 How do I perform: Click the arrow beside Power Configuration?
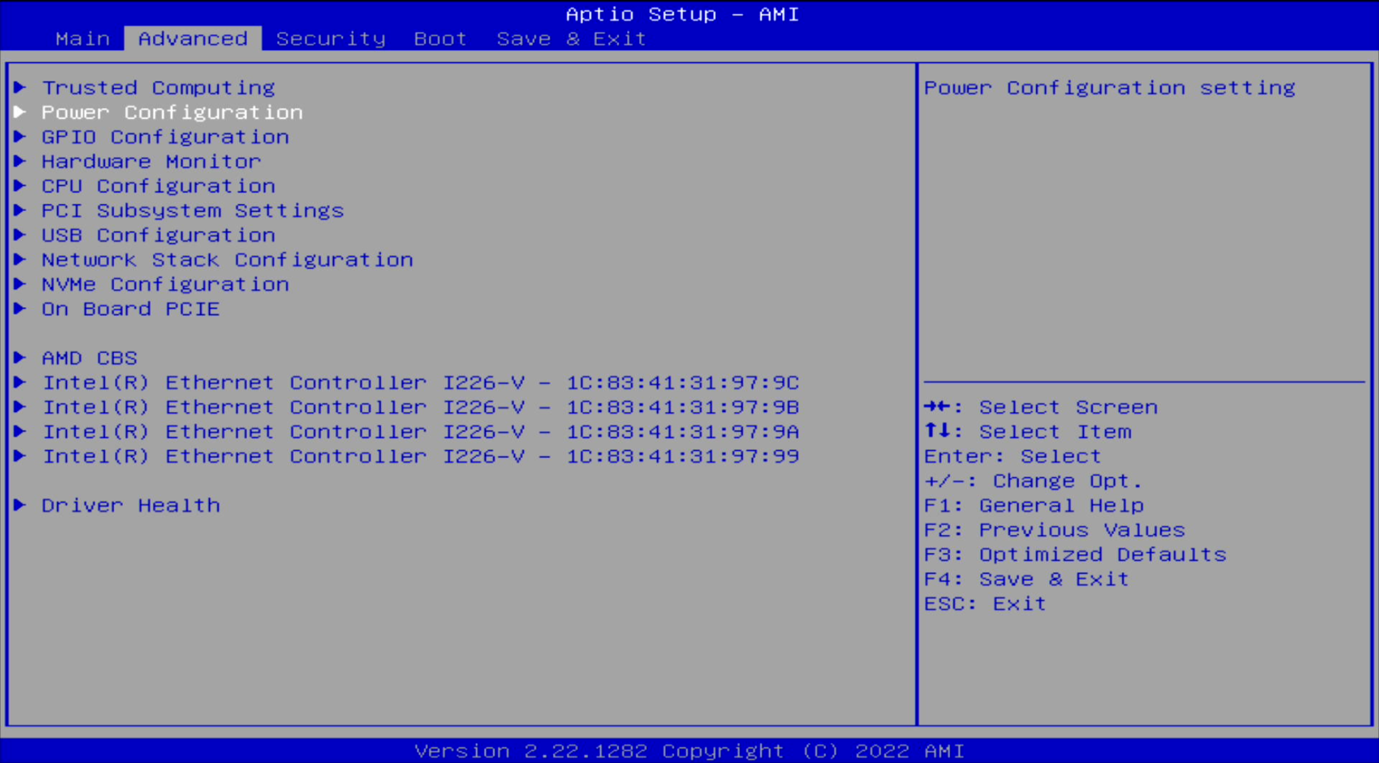[x=20, y=111]
